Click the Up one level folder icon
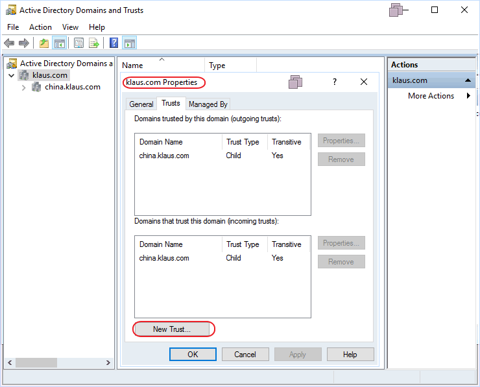The height and width of the screenshot is (387, 480). pos(44,43)
